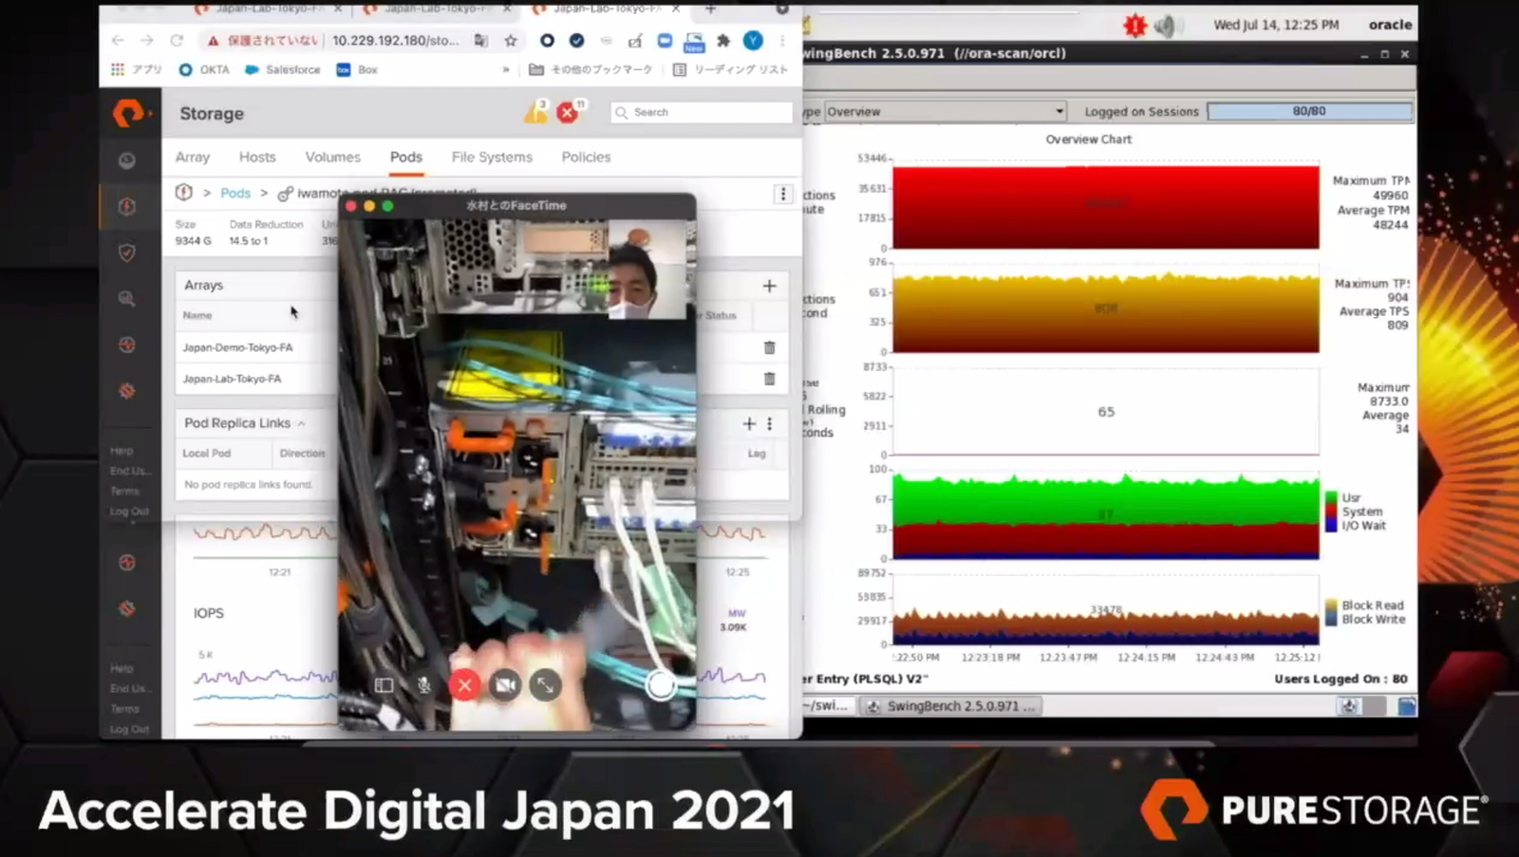Screen dimensions: 1519x857
Task: Enter FaceTime full screen mode
Action: point(546,685)
